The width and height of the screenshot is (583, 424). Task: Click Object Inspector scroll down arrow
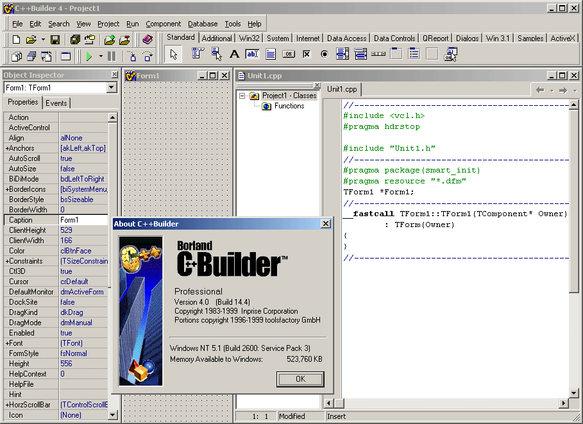[x=112, y=415]
